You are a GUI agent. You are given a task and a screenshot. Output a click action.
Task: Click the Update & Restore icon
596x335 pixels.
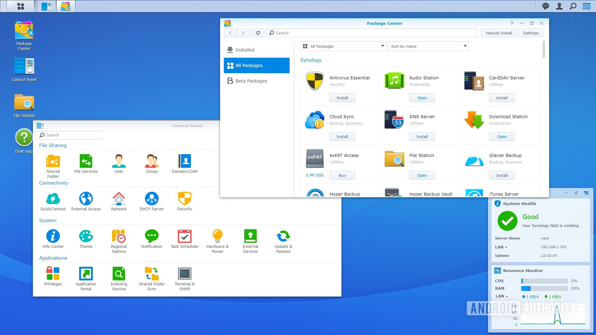[283, 236]
